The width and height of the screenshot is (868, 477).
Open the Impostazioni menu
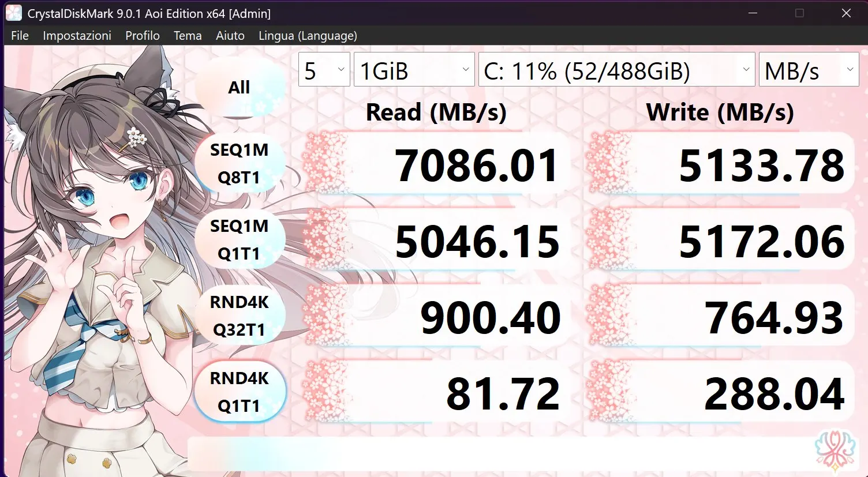77,36
